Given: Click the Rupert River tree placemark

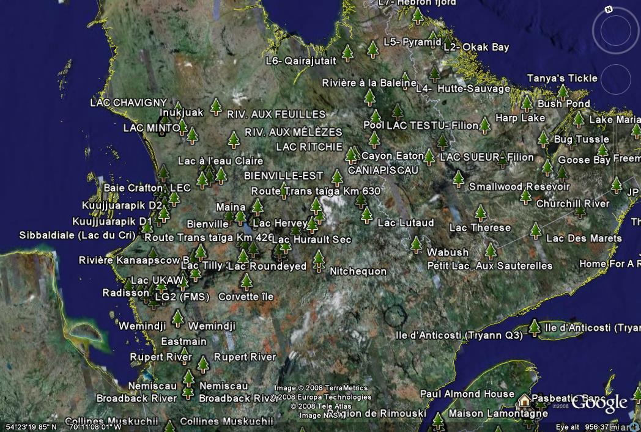Looking at the screenshot, I should [x=204, y=364].
